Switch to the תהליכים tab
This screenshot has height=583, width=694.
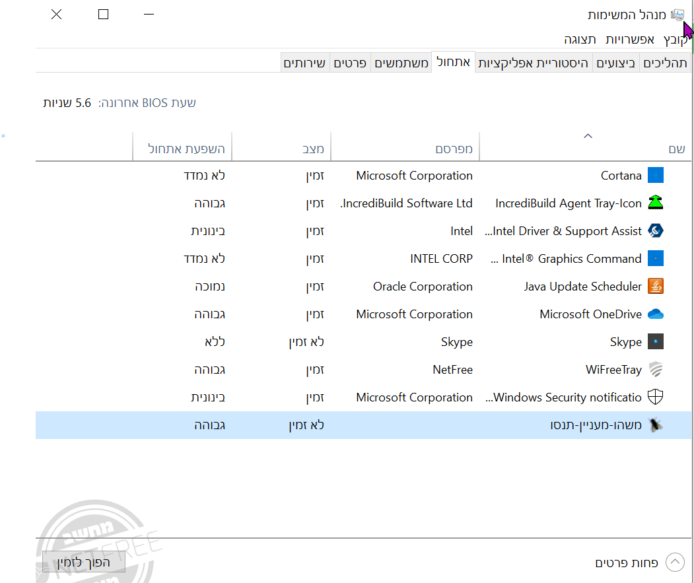point(666,63)
